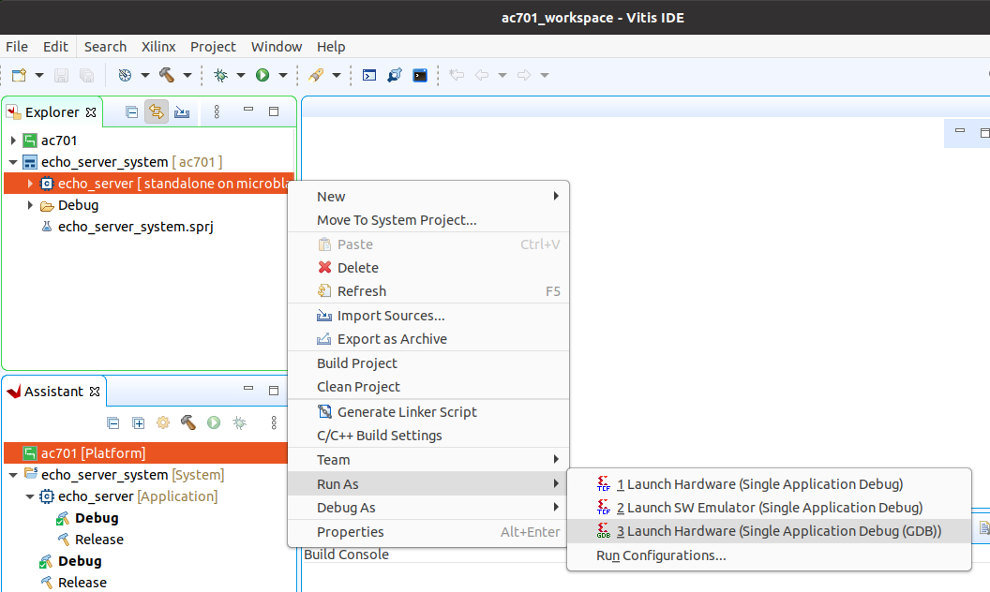
Task: Choose Import Sources... from context menu
Action: (428, 316)
